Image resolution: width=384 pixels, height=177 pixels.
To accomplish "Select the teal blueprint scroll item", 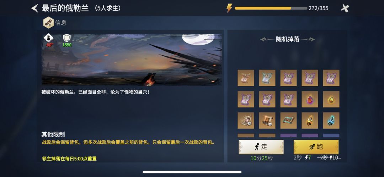I will pos(288,121).
